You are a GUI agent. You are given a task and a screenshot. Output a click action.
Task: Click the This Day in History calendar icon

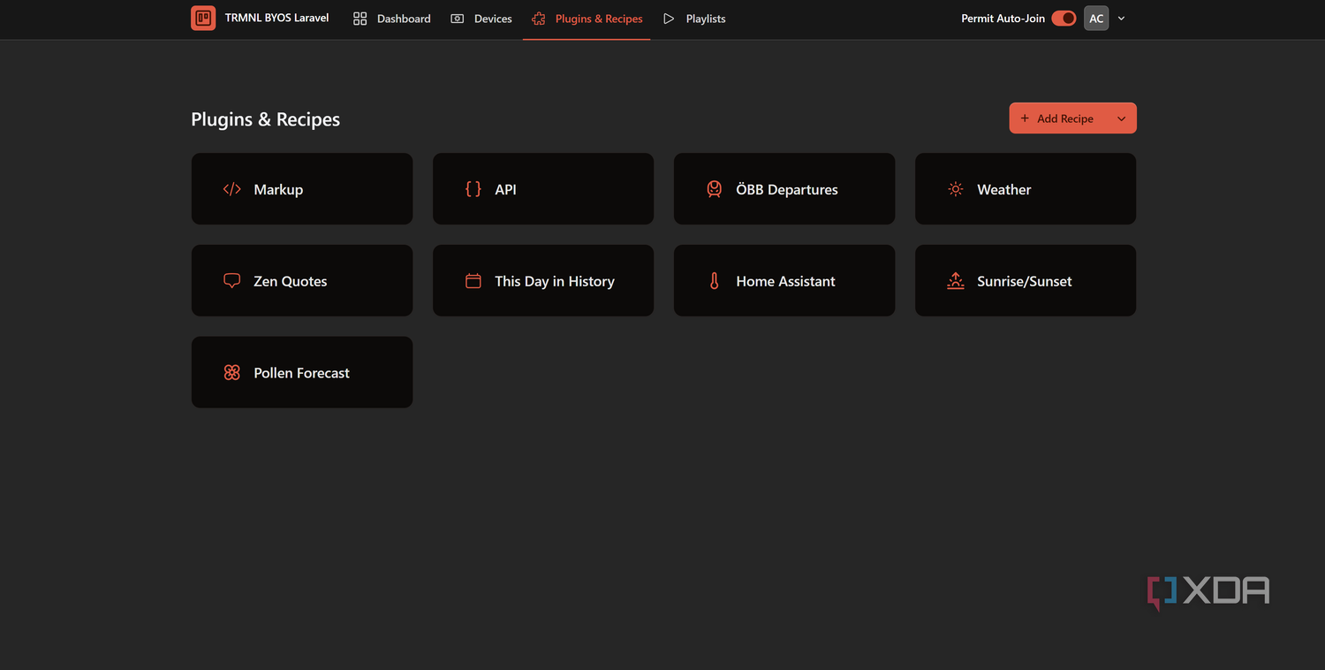[473, 281]
